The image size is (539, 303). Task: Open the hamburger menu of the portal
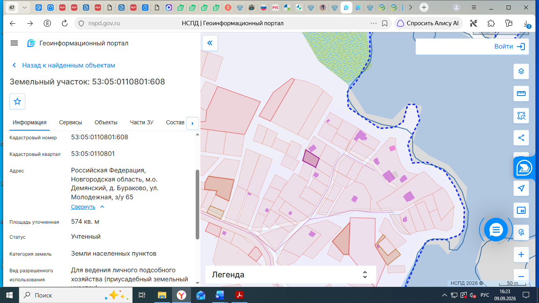(x=14, y=43)
